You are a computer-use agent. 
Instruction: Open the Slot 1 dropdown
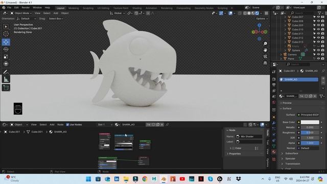(105, 125)
